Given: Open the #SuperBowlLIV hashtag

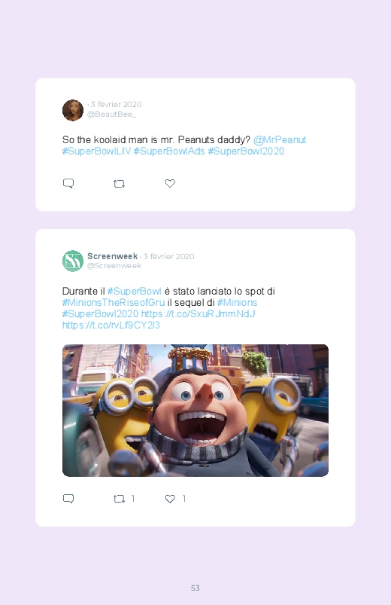Looking at the screenshot, I should click(x=96, y=151).
